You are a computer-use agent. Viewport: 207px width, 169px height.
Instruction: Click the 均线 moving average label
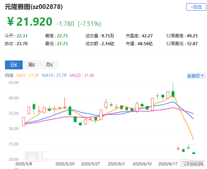tap(9, 75)
